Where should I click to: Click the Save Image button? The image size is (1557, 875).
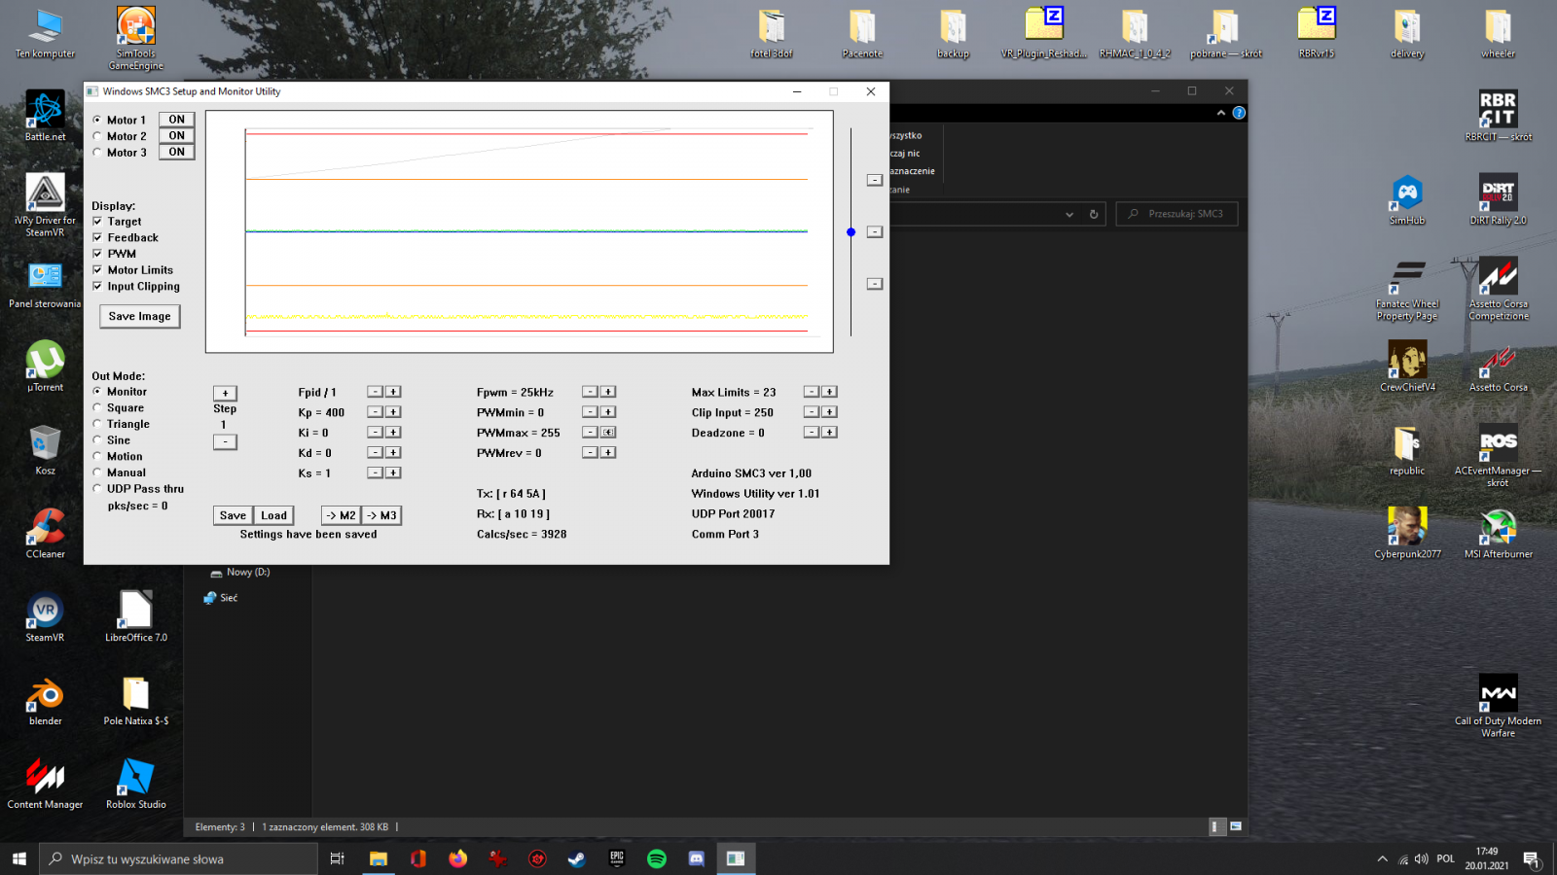(x=139, y=317)
